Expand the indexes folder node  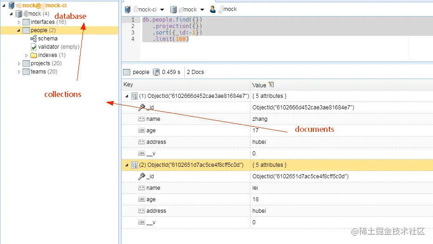tap(26, 55)
